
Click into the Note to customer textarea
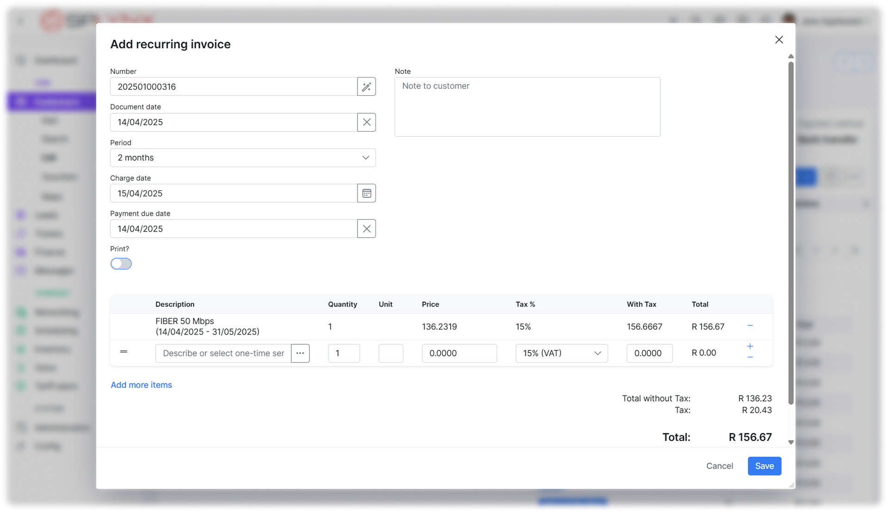527,107
